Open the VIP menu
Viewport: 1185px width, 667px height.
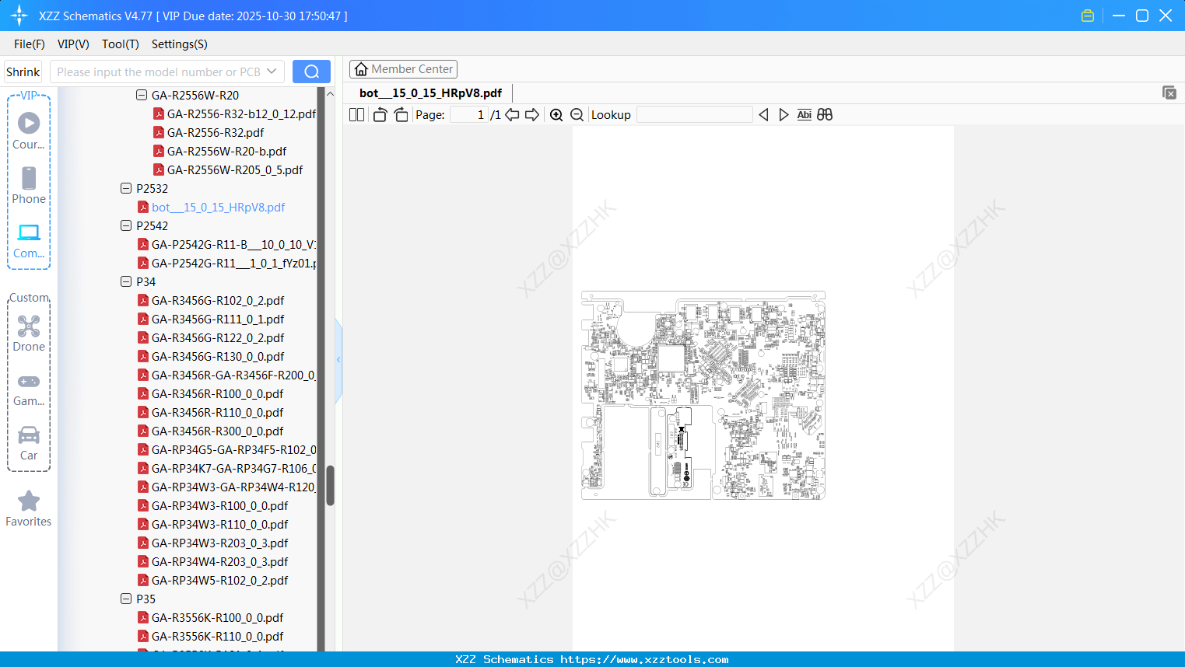click(x=73, y=44)
